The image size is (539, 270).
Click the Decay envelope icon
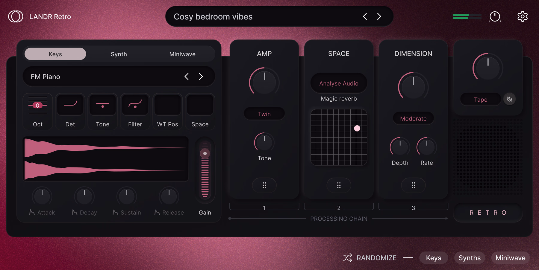[x=75, y=212]
